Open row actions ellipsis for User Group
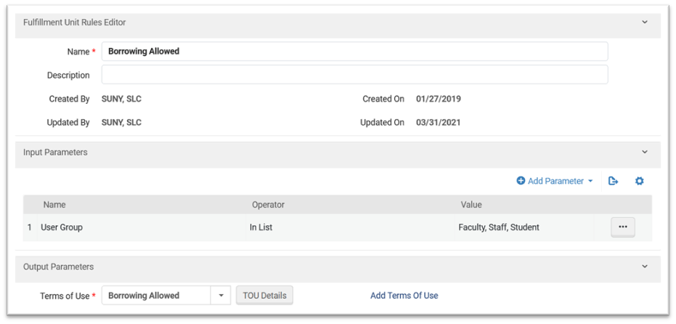676x324 pixels. (622, 227)
